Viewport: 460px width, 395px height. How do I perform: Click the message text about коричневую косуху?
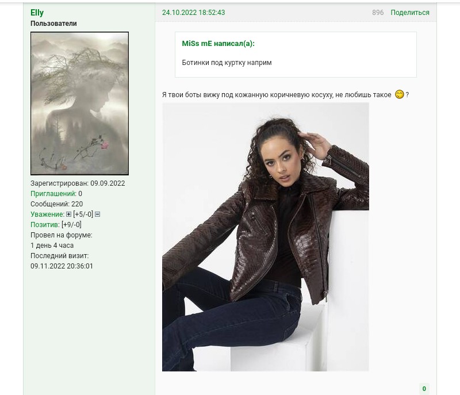click(x=277, y=95)
